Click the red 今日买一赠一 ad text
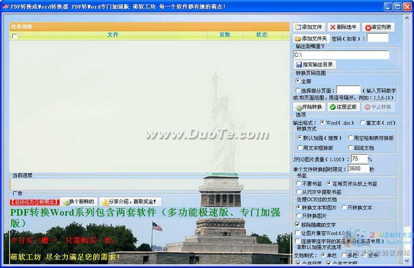The width and height of the screenshot is (414, 268). click(x=63, y=241)
